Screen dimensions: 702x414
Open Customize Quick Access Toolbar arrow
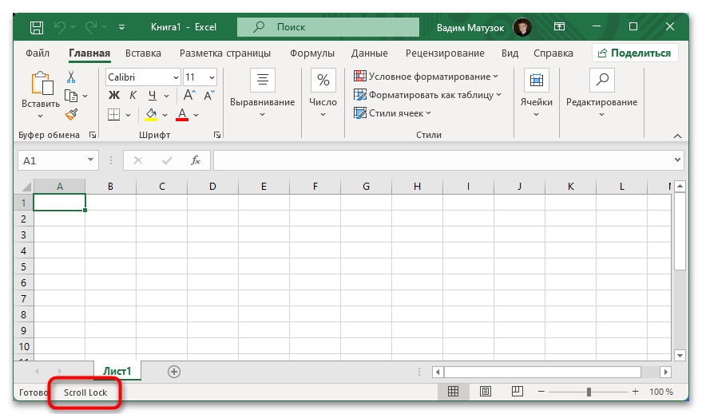coord(121,27)
